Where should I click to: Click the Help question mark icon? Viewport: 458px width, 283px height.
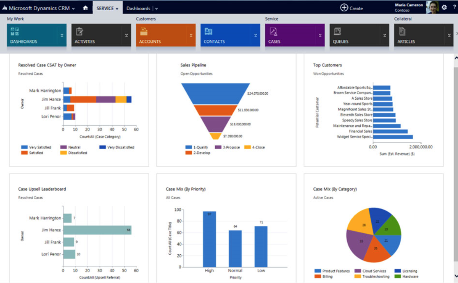[454, 7]
